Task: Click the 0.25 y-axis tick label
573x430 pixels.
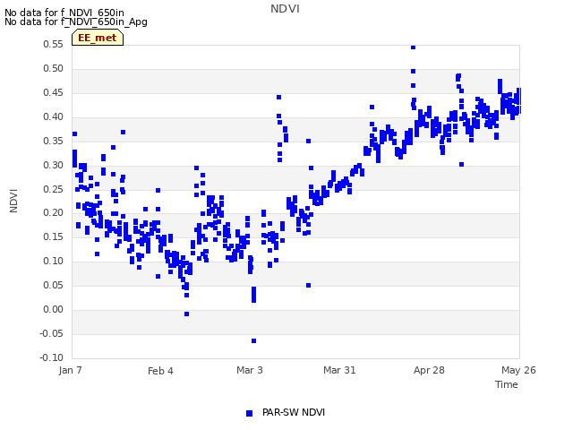Action: 53,189
